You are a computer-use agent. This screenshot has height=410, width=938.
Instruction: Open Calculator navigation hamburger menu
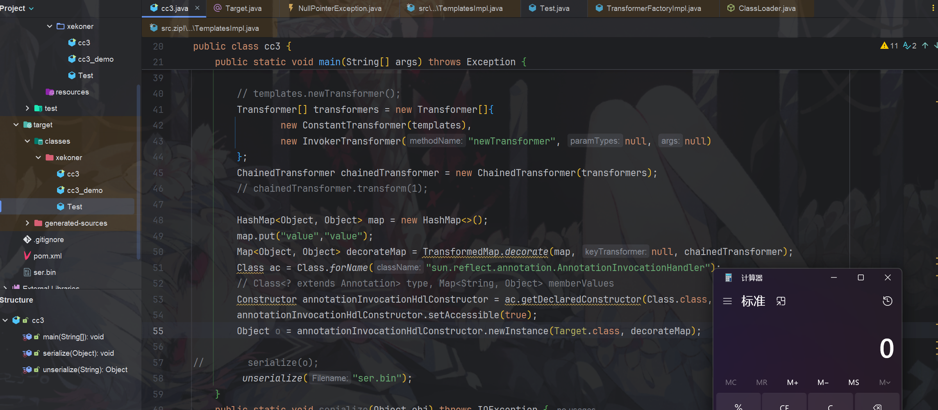click(727, 301)
